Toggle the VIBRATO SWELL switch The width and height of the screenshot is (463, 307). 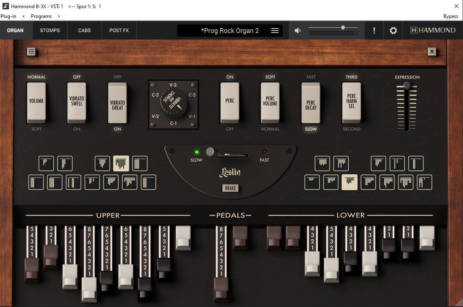pos(77,103)
